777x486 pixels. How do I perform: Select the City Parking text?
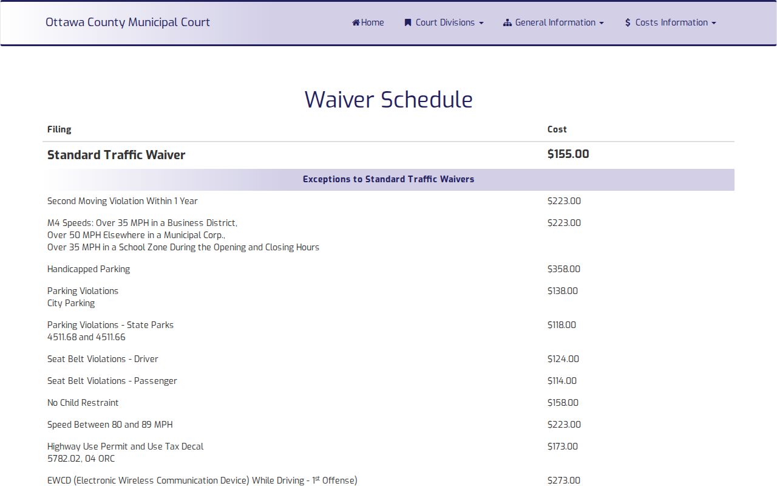[71, 303]
